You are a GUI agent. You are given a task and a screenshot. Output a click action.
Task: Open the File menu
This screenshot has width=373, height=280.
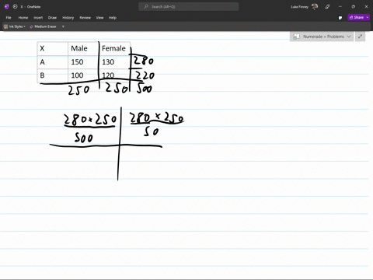coord(9,18)
